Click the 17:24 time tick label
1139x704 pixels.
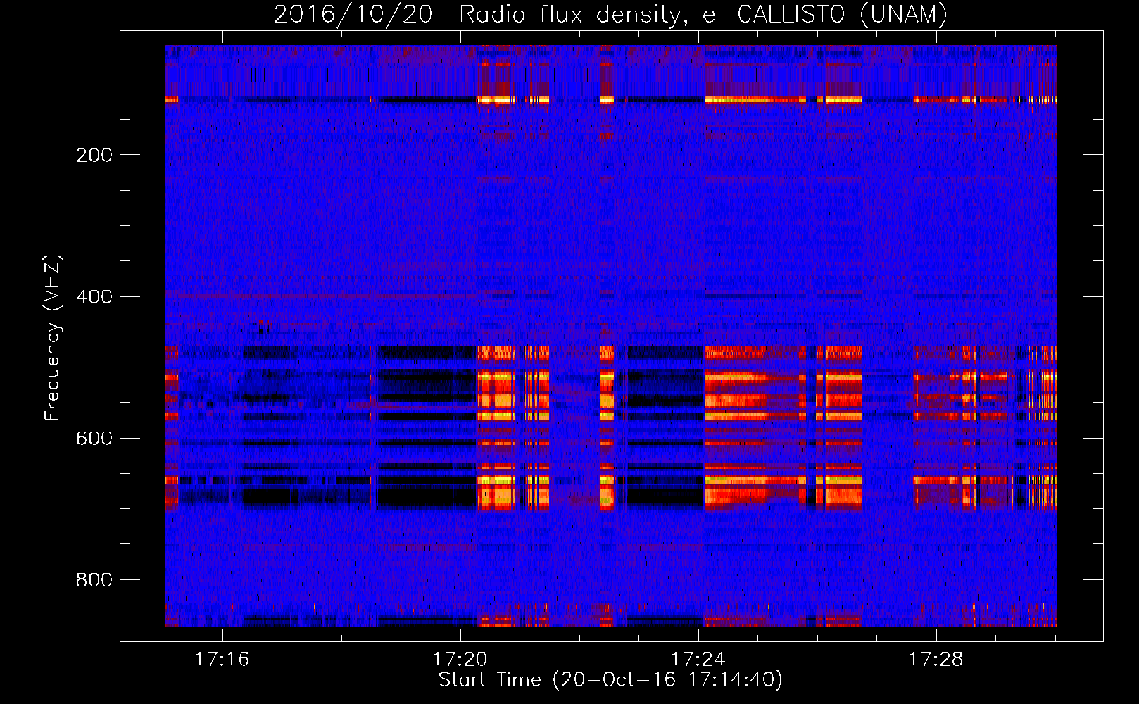tap(698, 660)
